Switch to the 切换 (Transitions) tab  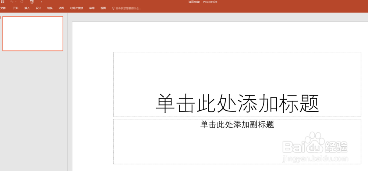(50, 8)
